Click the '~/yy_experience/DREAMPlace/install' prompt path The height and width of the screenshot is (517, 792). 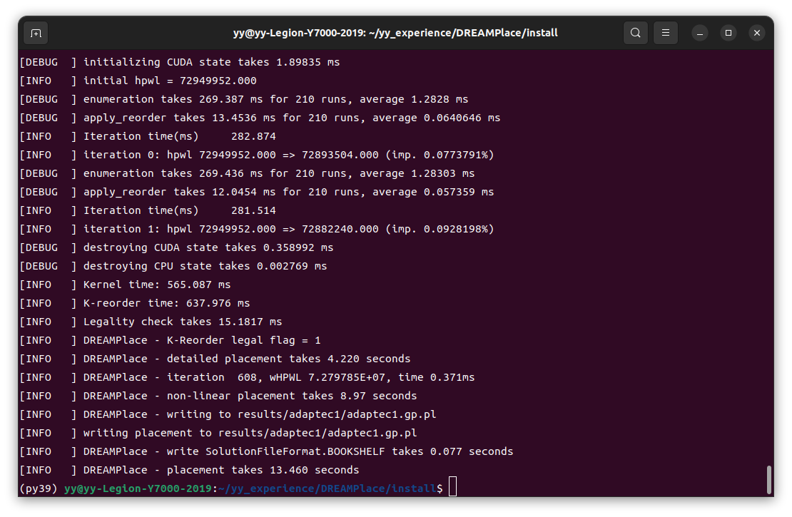(328, 488)
